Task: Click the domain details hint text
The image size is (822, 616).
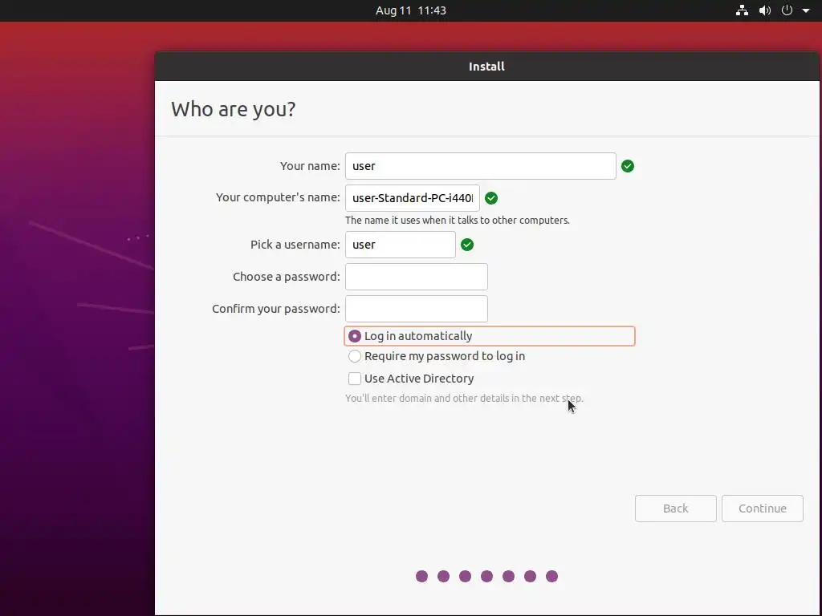Action: tap(464, 399)
